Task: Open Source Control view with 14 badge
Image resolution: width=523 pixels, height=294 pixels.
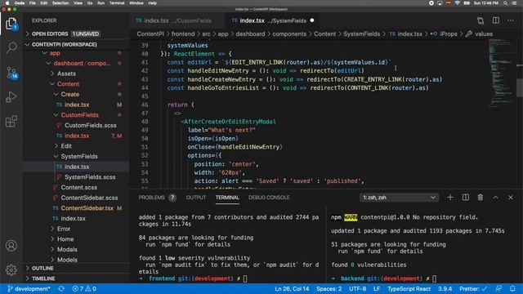Action: pyautogui.click(x=11, y=73)
